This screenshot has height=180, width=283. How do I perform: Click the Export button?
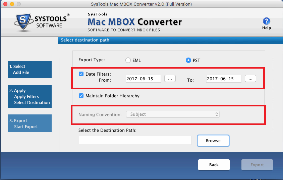(x=257, y=165)
